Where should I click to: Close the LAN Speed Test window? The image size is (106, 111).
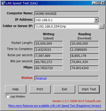pos(103,3)
